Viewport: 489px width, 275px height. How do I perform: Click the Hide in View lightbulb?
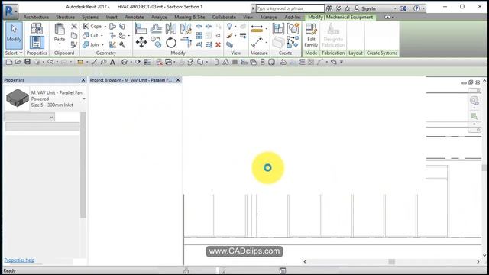tap(229, 27)
